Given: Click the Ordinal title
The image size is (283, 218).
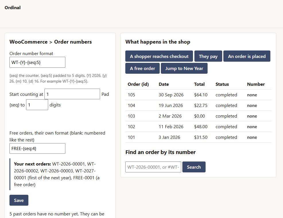Looking at the screenshot, I should [x=13, y=7].
